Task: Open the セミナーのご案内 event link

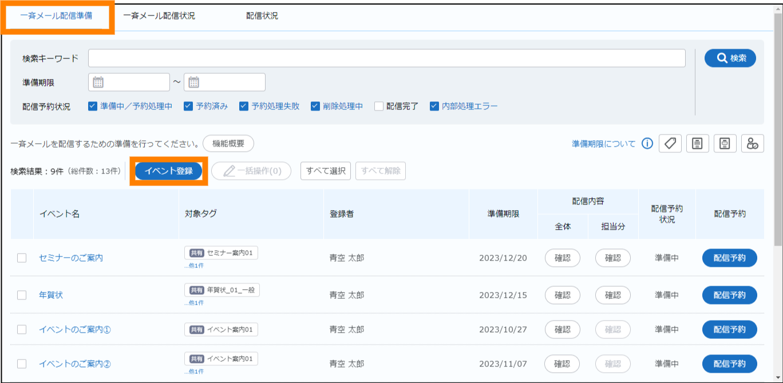Action: [x=71, y=258]
